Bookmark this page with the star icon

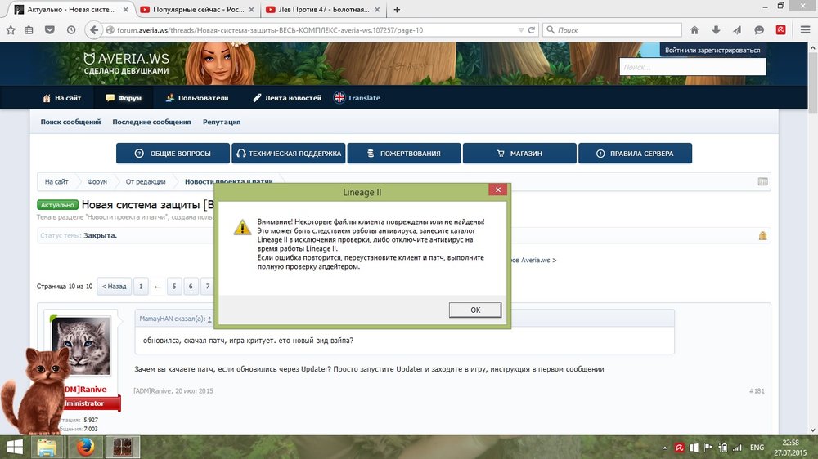pos(11,30)
